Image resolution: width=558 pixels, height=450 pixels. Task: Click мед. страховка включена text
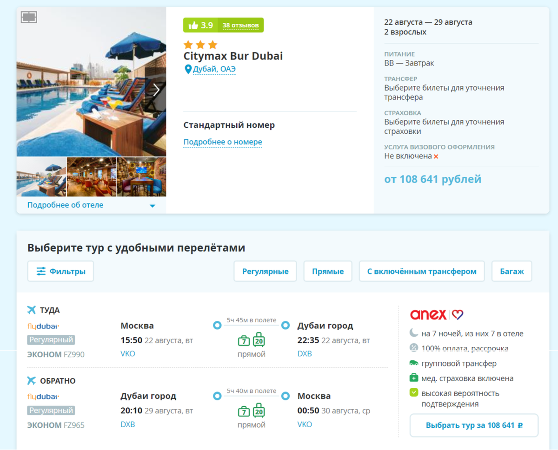pyautogui.click(x=467, y=378)
